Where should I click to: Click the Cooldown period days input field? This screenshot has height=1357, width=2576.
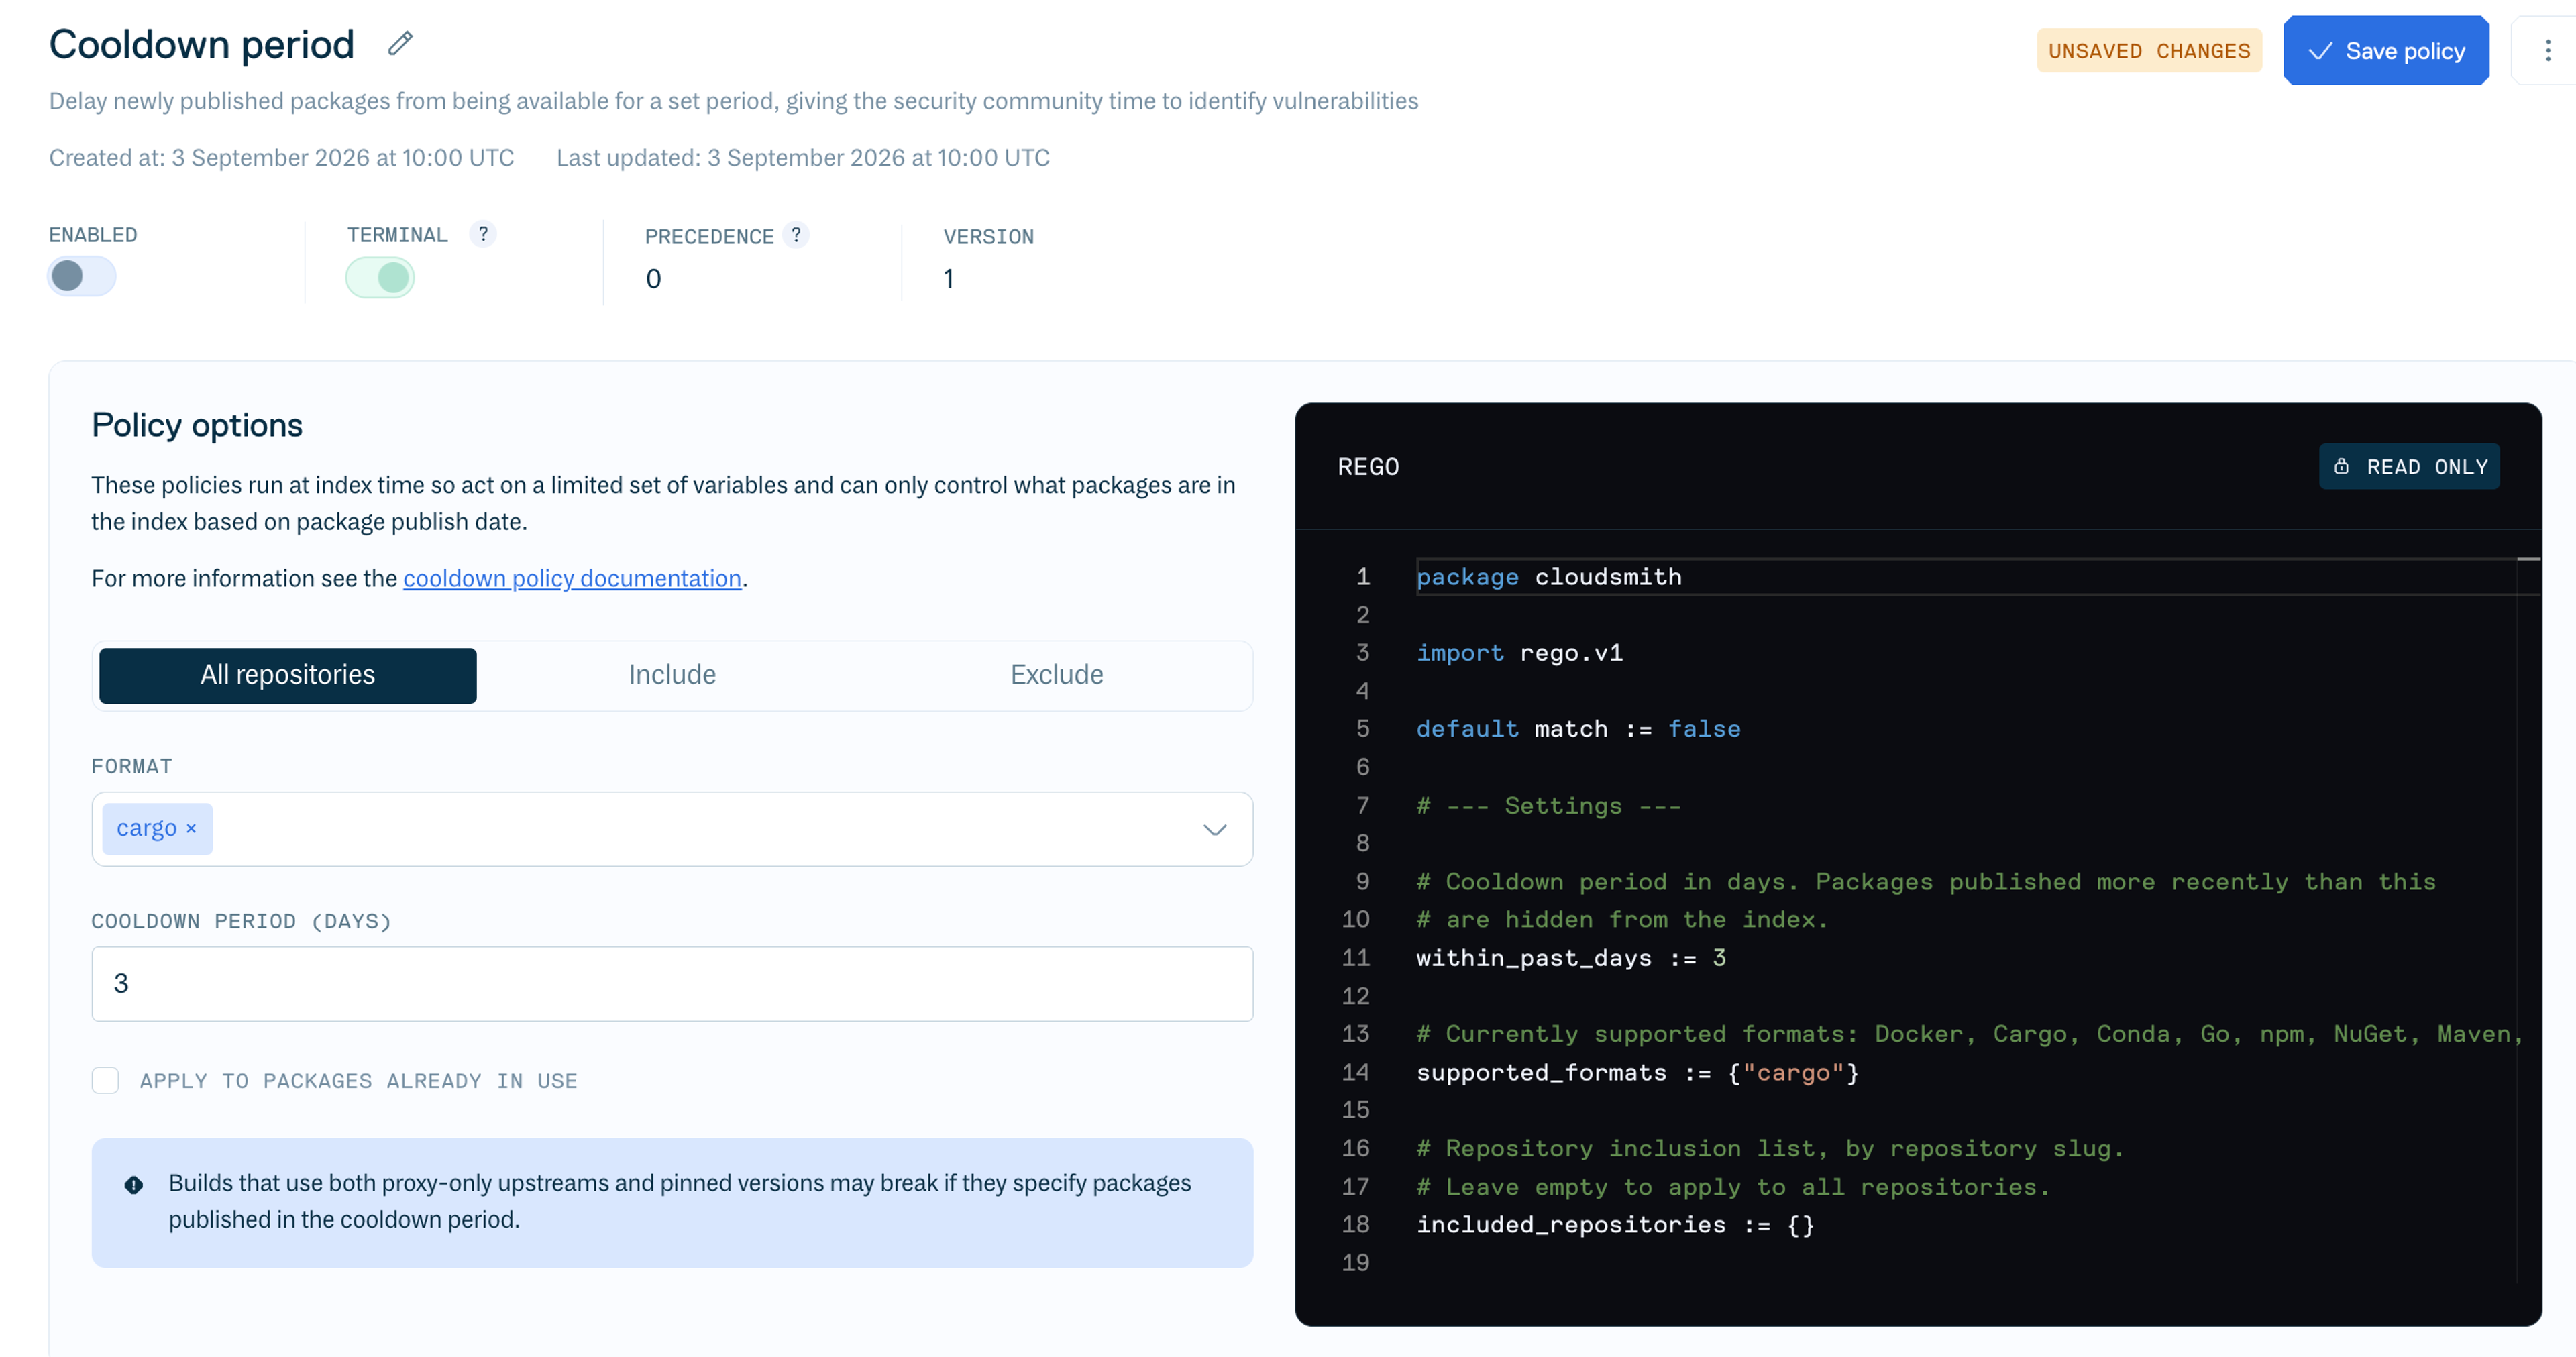(x=672, y=983)
